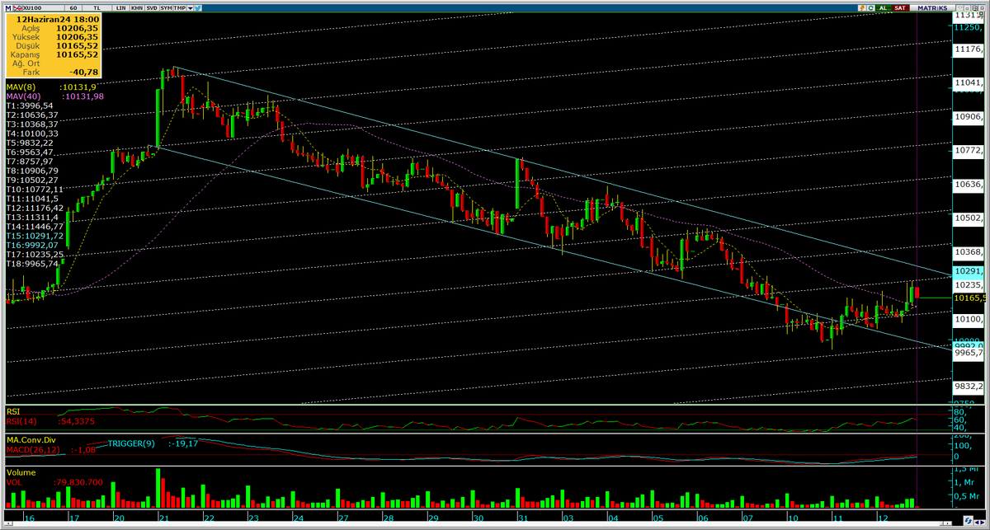This screenshot has width=990, height=530.
Task: Share chart via Twitter bird icon
Action: [x=198, y=8]
